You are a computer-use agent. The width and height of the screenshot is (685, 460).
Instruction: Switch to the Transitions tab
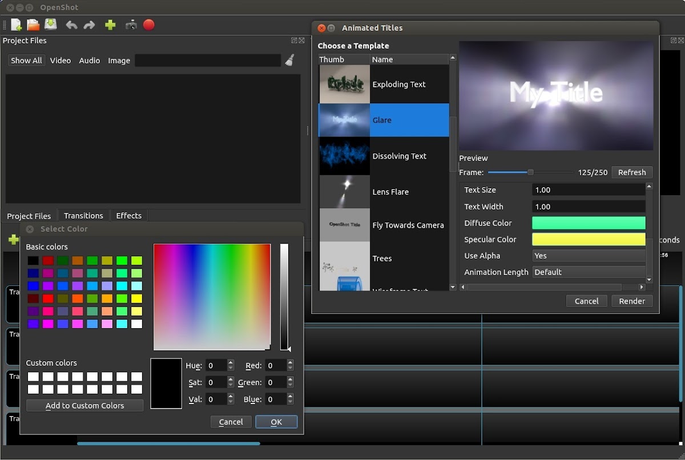pyautogui.click(x=83, y=216)
